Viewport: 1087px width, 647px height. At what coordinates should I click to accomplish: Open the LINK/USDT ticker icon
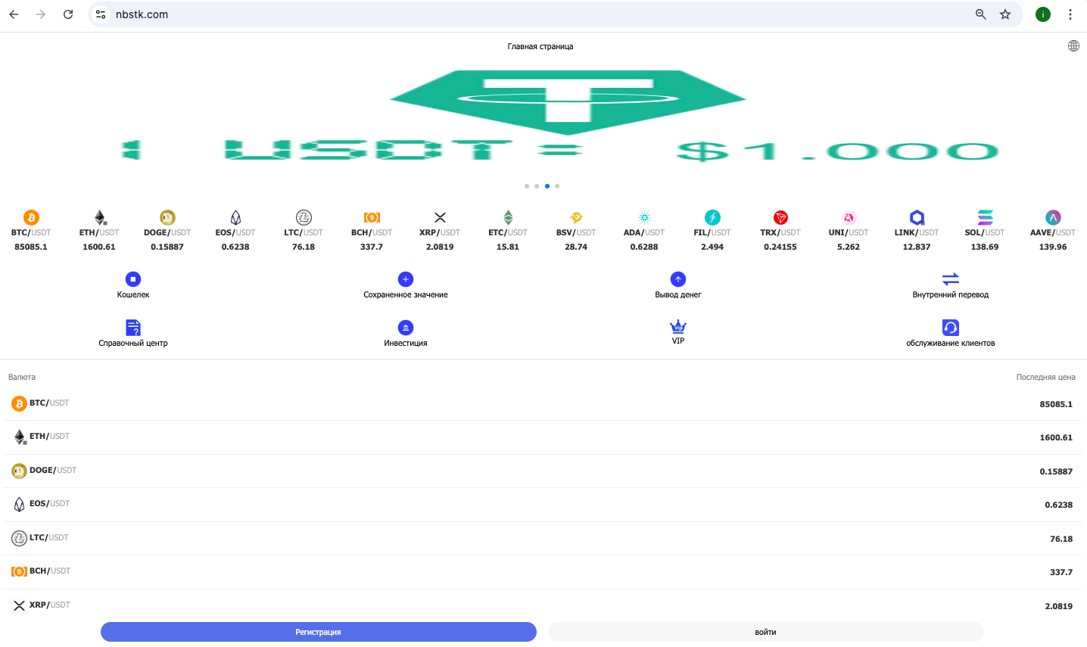[x=917, y=218]
